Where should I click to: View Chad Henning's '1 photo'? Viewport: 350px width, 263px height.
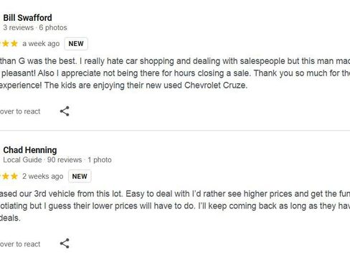(100, 160)
